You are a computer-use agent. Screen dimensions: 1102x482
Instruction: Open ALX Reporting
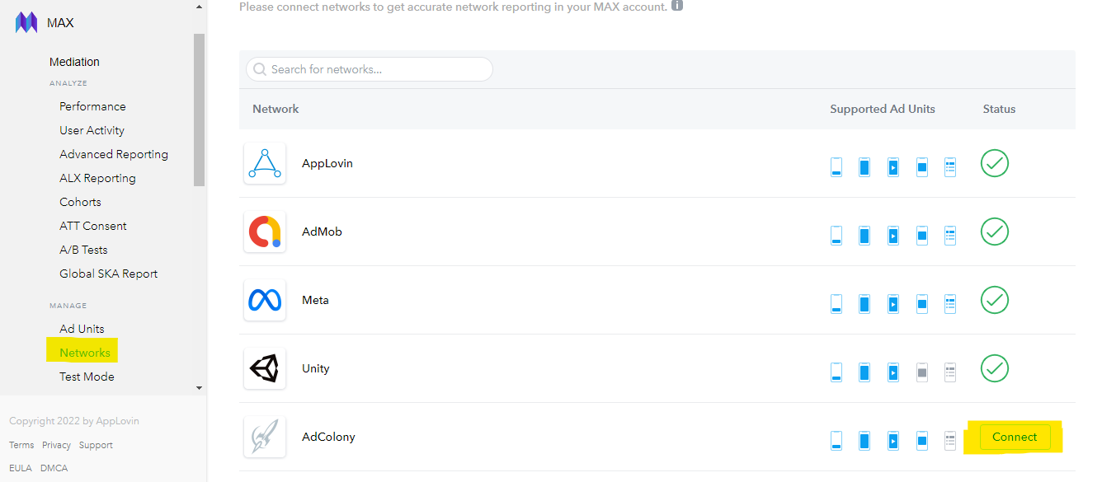[x=97, y=178]
